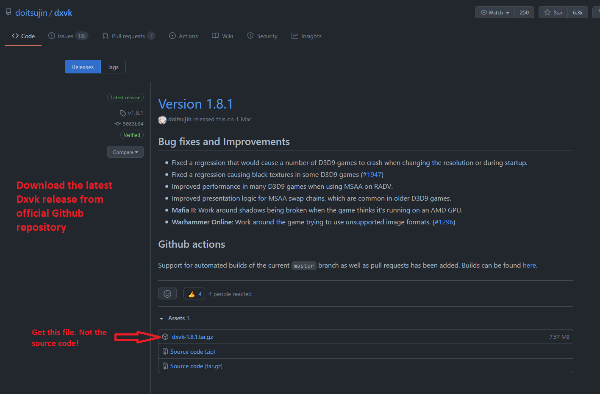The height and width of the screenshot is (394, 600).
Task: Click the zip file icon for Source code (zip)
Action: (x=165, y=352)
